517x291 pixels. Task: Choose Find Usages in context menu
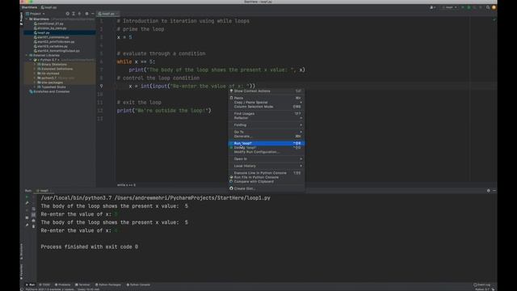click(266, 113)
